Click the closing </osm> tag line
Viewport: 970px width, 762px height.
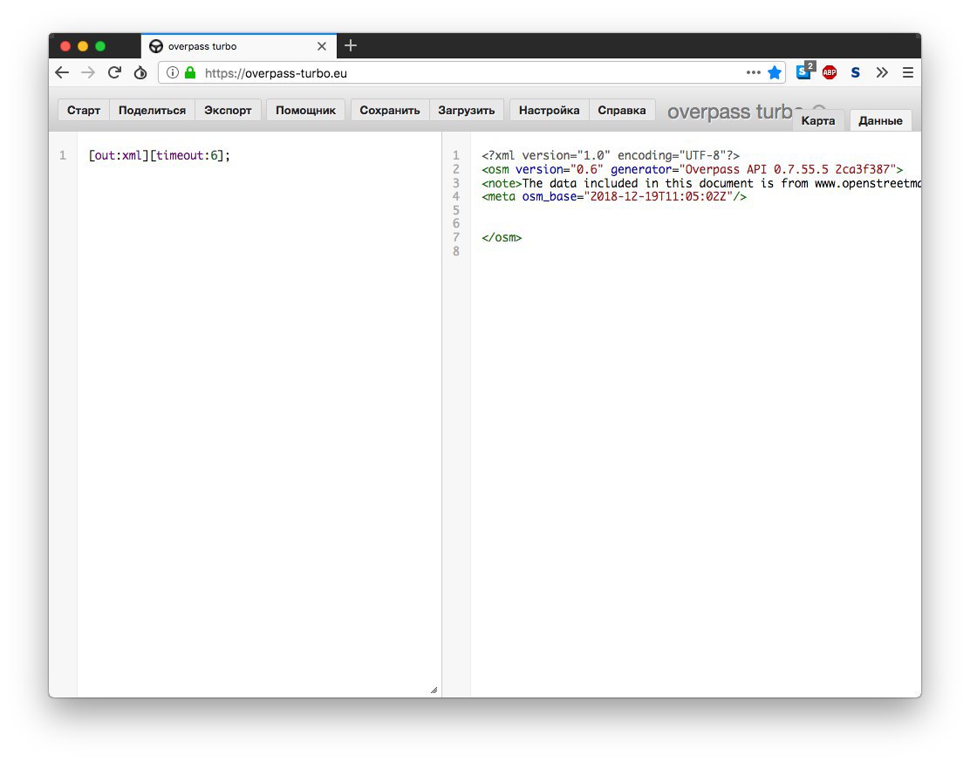(502, 237)
